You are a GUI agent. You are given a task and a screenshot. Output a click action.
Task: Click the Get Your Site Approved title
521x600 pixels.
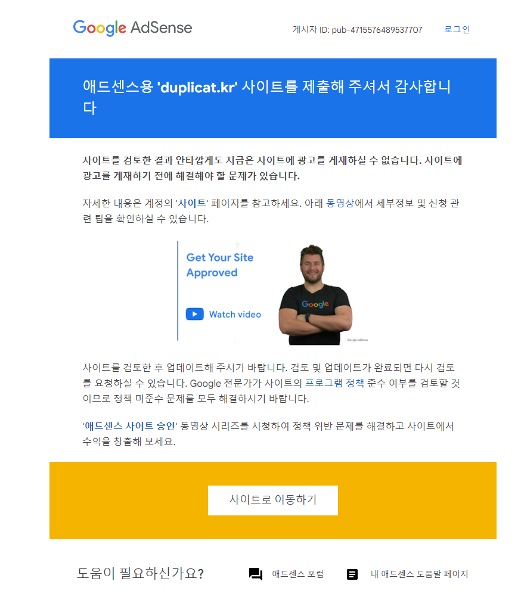(x=220, y=265)
